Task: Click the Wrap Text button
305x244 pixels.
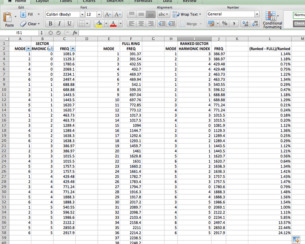Action: tap(186, 14)
